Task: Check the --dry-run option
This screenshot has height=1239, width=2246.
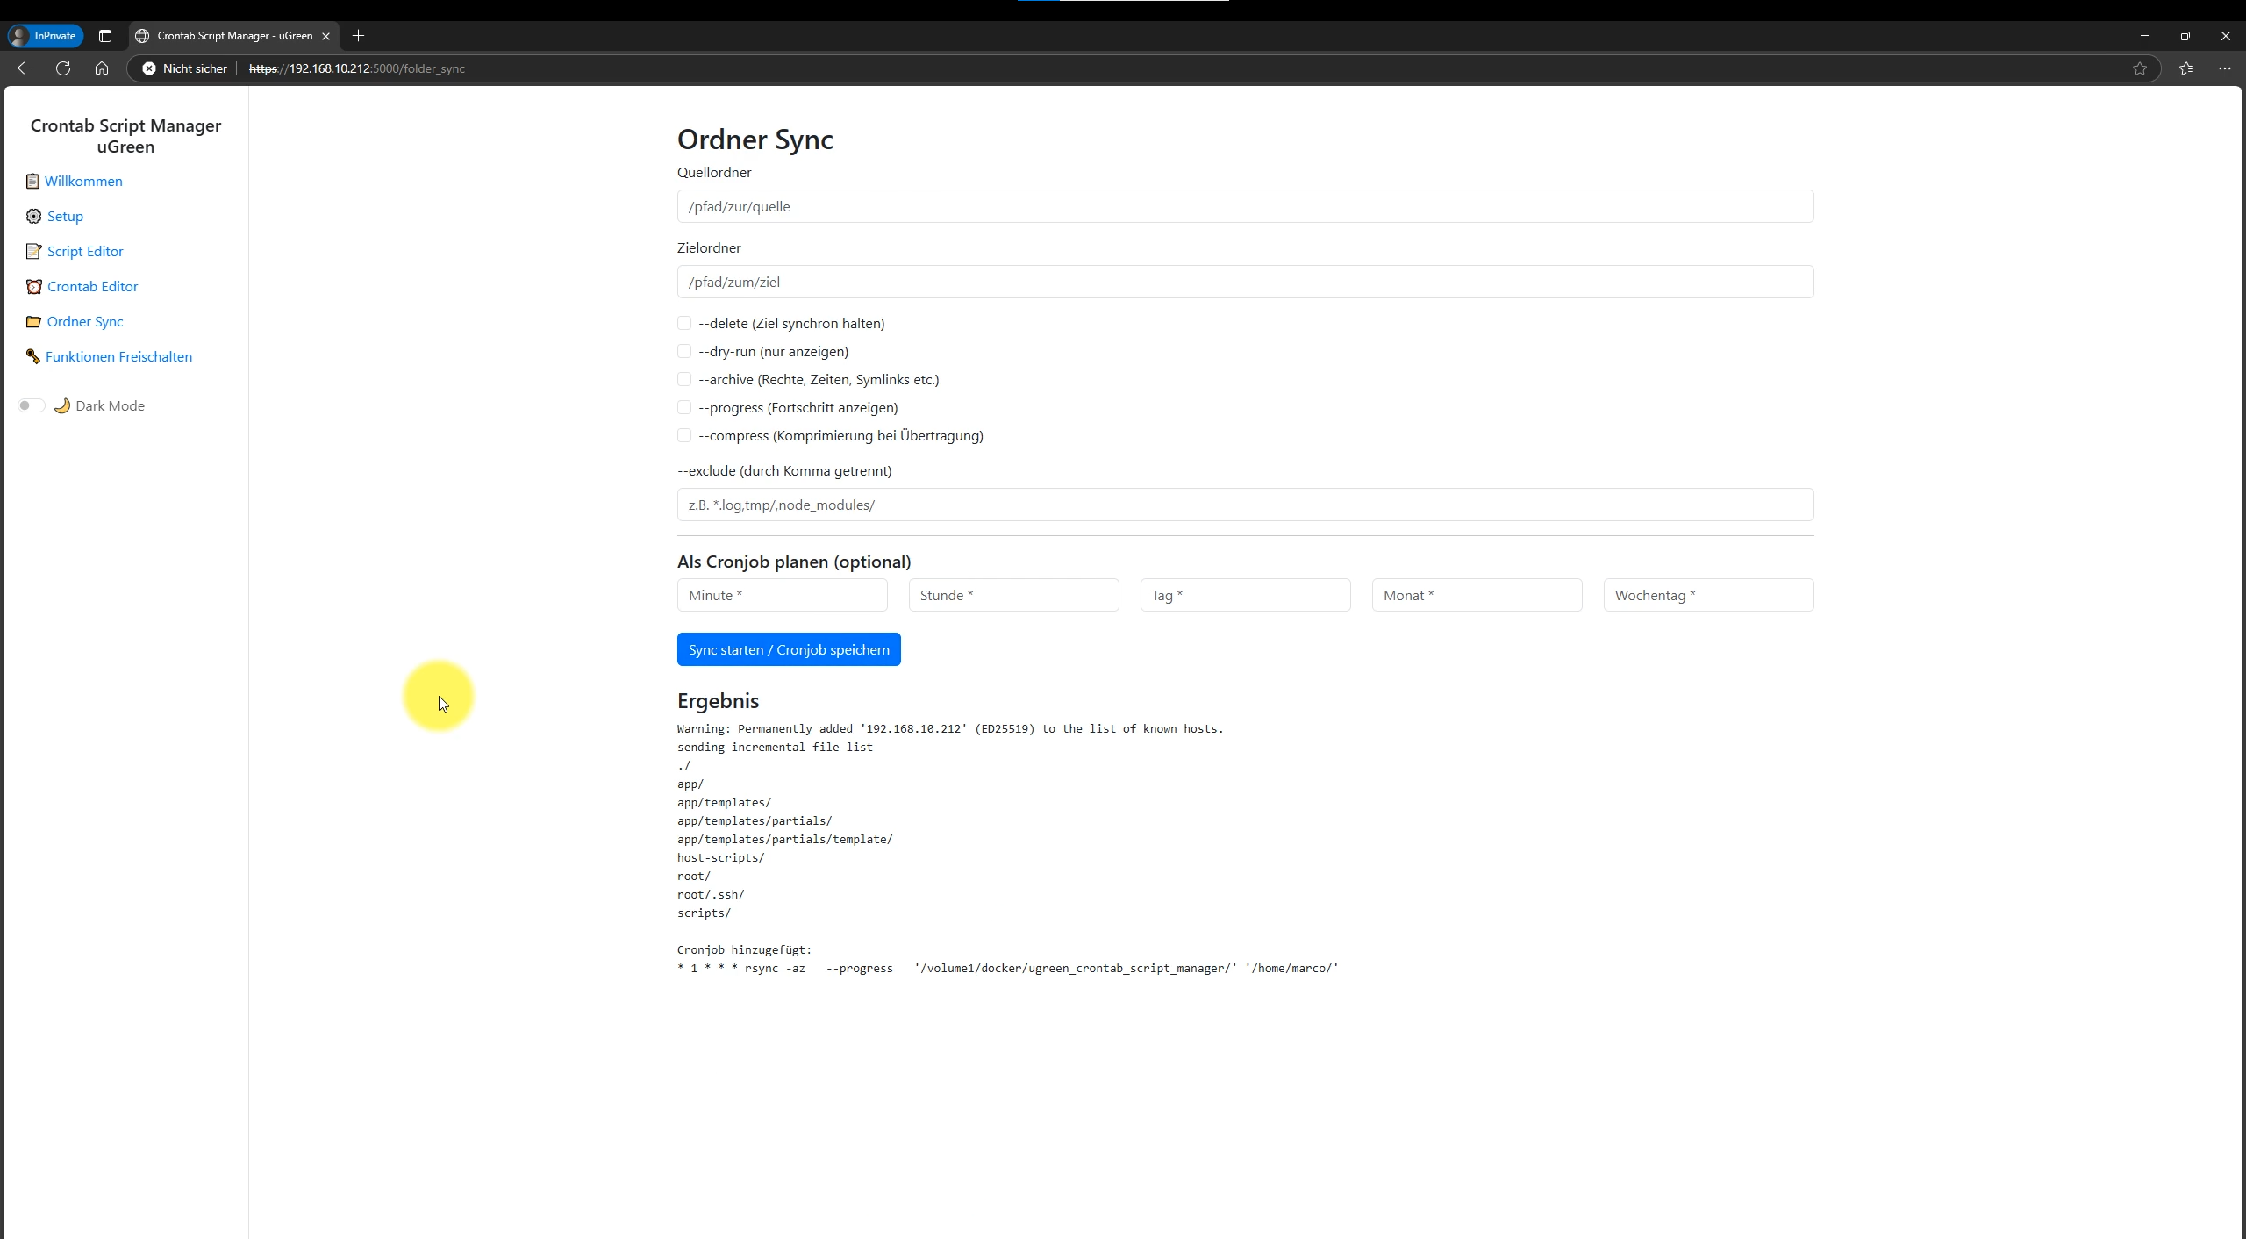Action: coord(684,351)
